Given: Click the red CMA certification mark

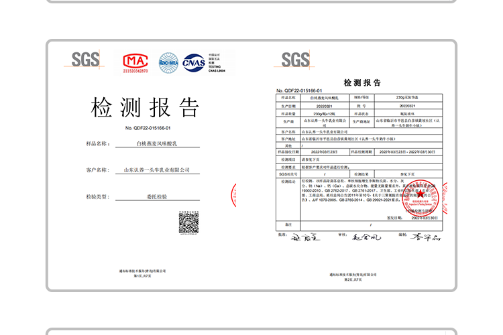Looking at the screenshot, I should (x=135, y=60).
